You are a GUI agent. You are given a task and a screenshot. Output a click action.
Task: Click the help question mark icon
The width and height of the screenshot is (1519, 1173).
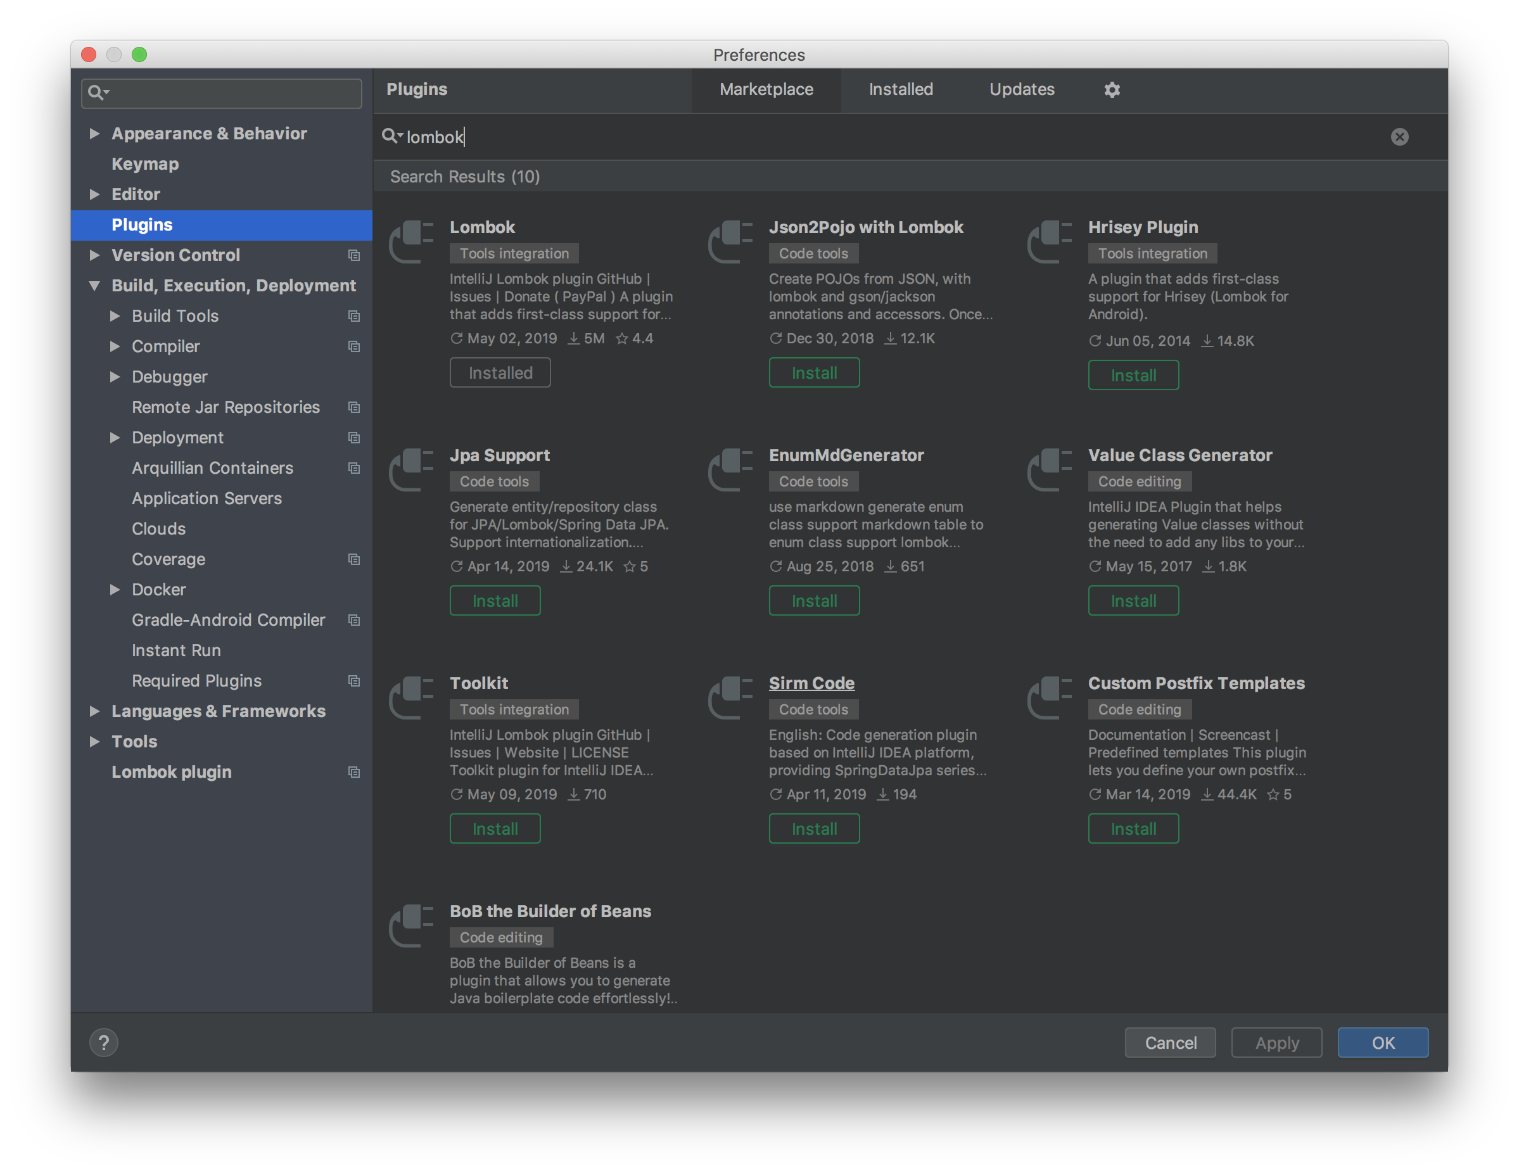104,1043
